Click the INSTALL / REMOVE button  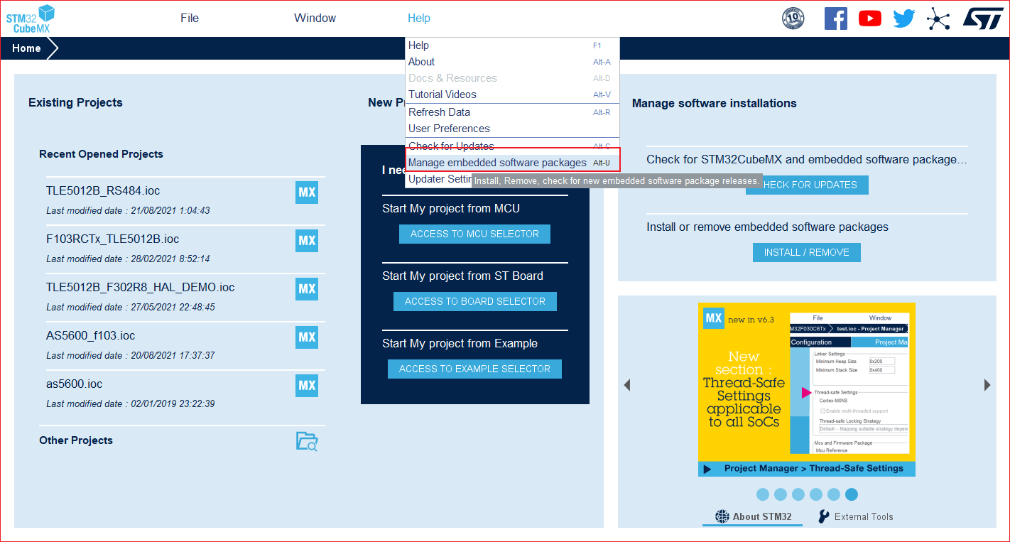tap(807, 252)
